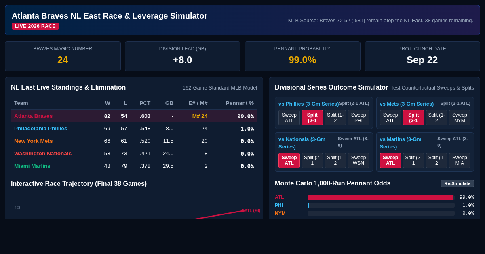Click the 162-Game Standard MLB Model label
The image size is (485, 254).
219,88
